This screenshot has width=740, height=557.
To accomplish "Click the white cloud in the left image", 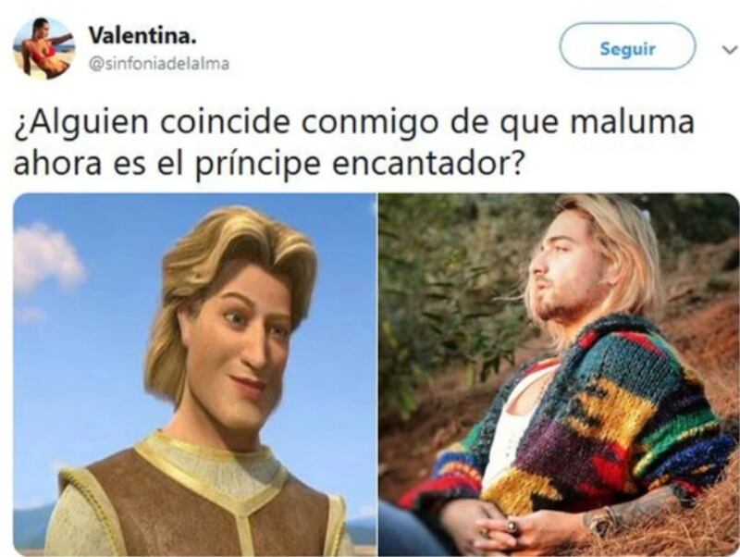I will tap(46, 259).
